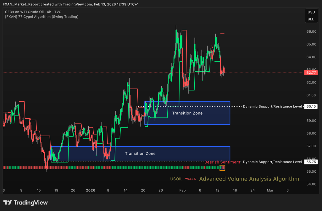
Task: Click the 2026 label on time axis
Action: pos(91,190)
